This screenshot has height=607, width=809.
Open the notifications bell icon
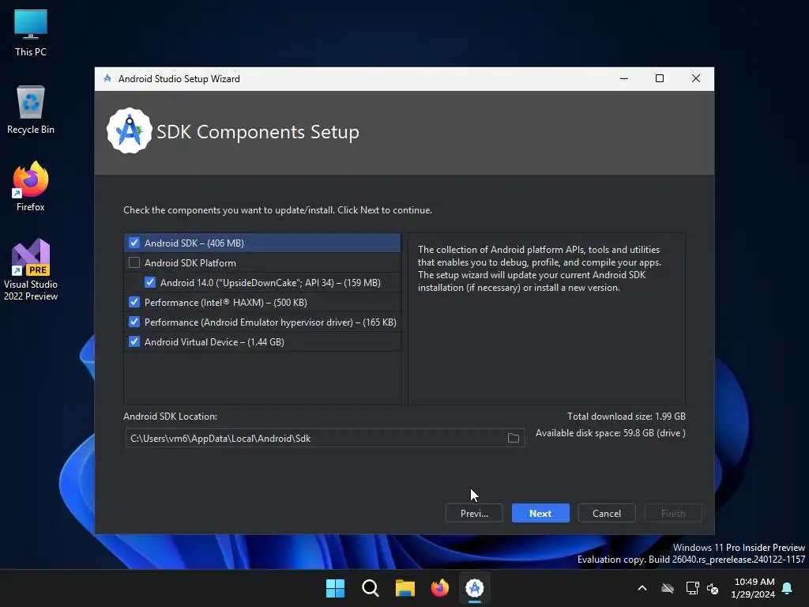tap(788, 588)
